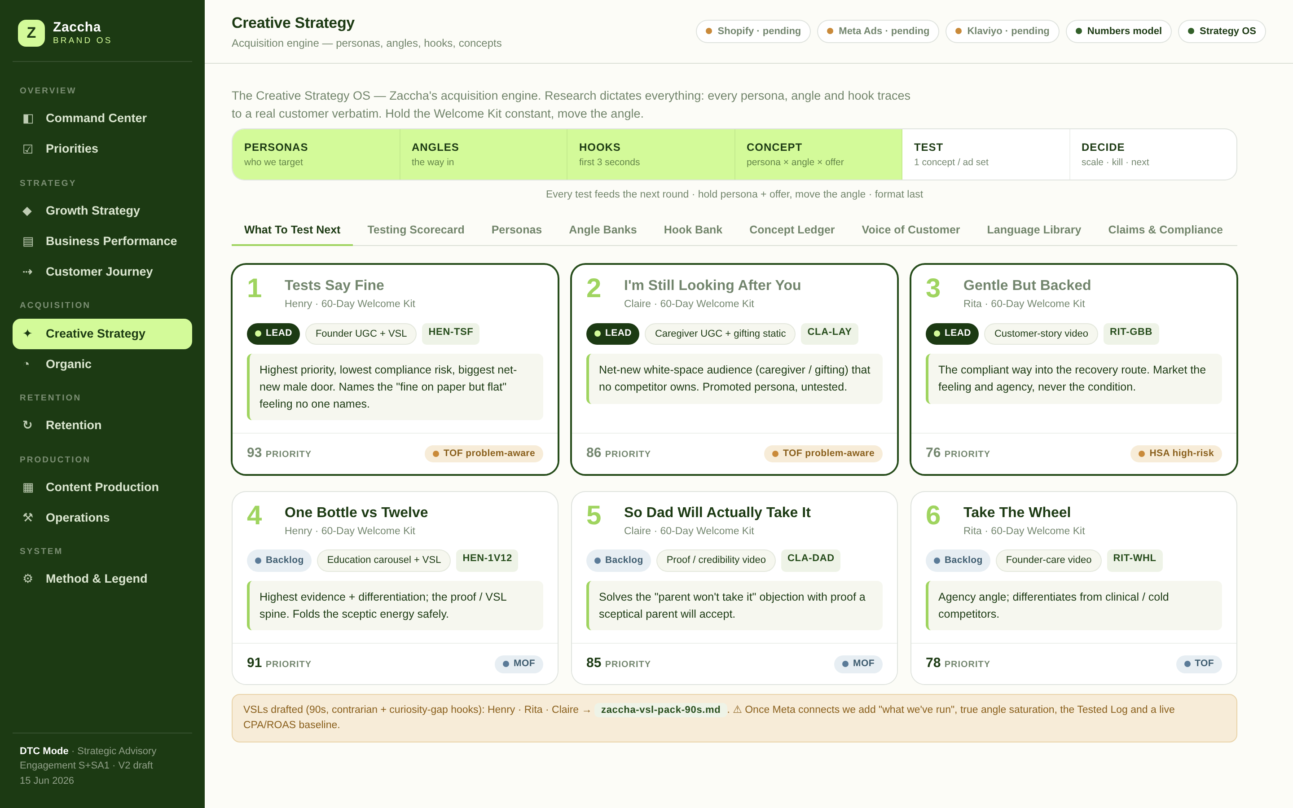Open the Tests Say Fine concept card
The height and width of the screenshot is (808, 1293).
[x=395, y=369]
